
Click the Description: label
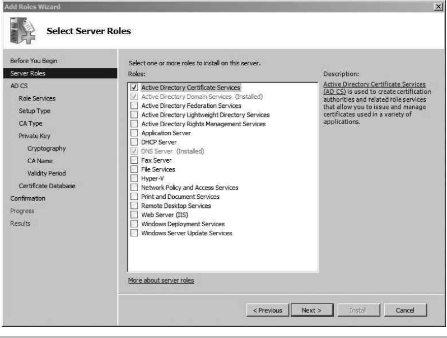pyautogui.click(x=341, y=74)
